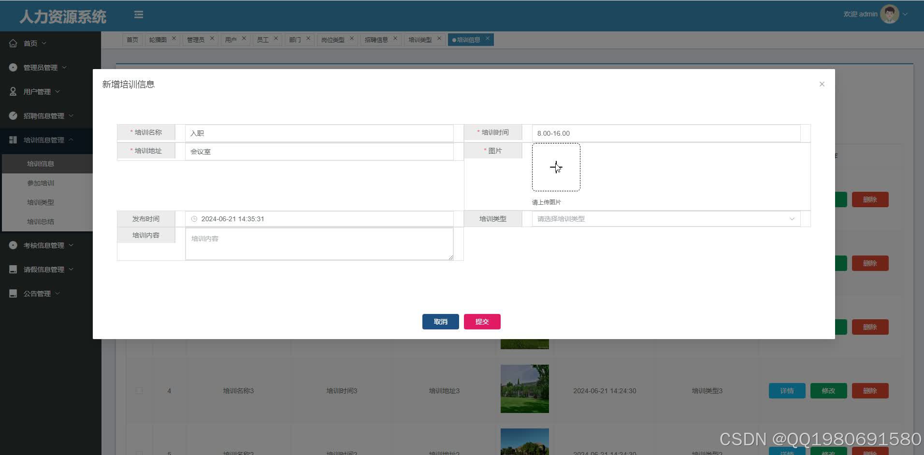Collapse the 培训信息管理 sidebar menu
The width and height of the screenshot is (924, 455).
click(x=71, y=140)
